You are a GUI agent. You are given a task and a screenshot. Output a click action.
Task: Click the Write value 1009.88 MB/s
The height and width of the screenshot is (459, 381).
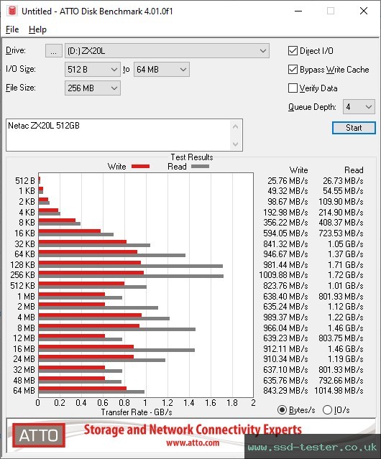point(283,275)
